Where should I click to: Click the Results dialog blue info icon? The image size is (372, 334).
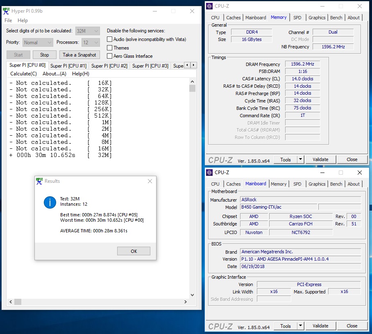tap(50, 202)
